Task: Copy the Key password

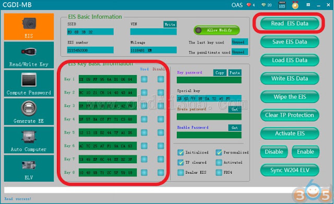Action: (220, 73)
